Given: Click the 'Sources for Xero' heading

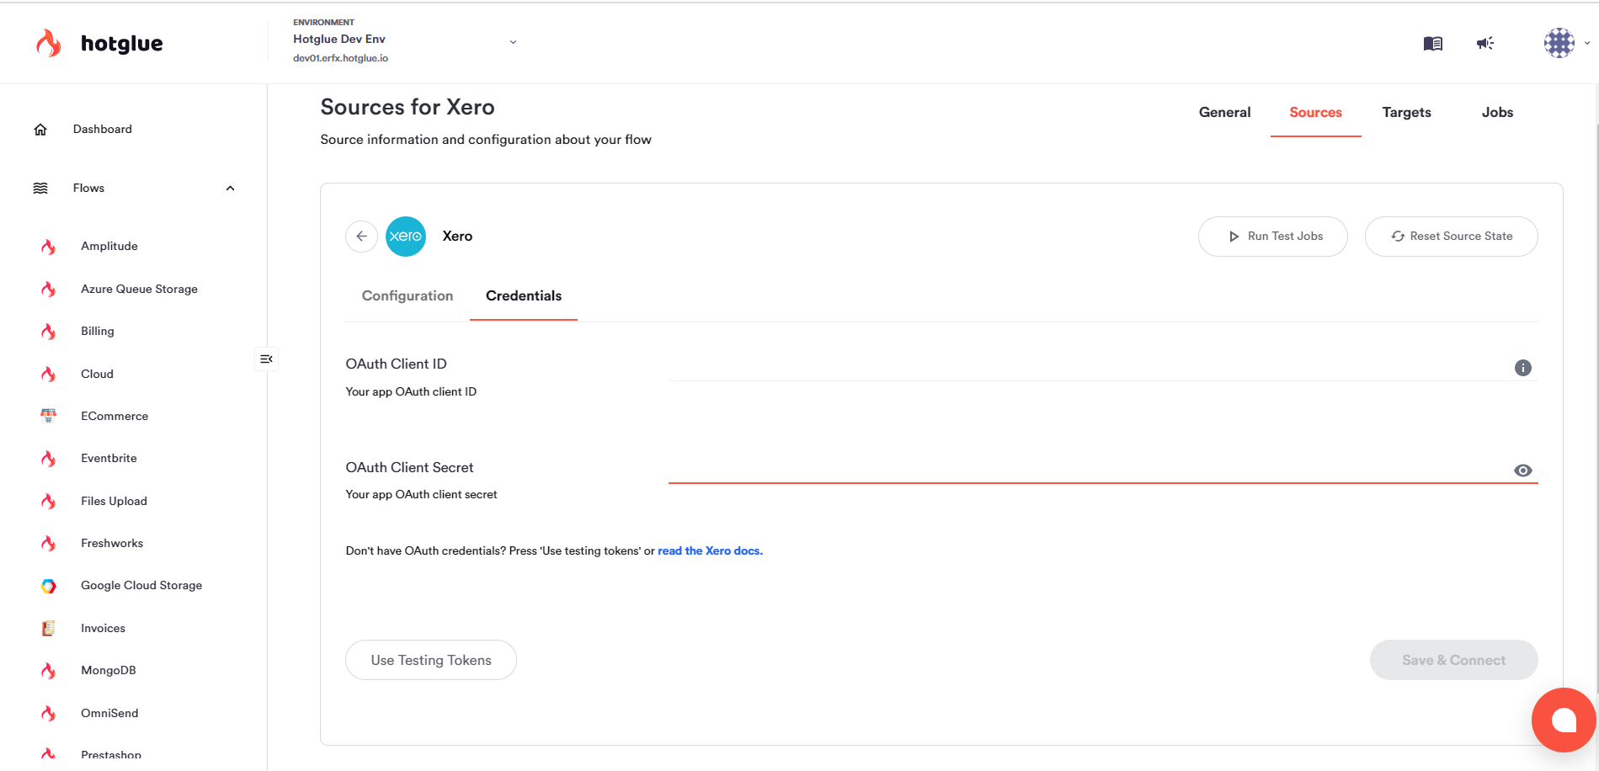Looking at the screenshot, I should [408, 108].
